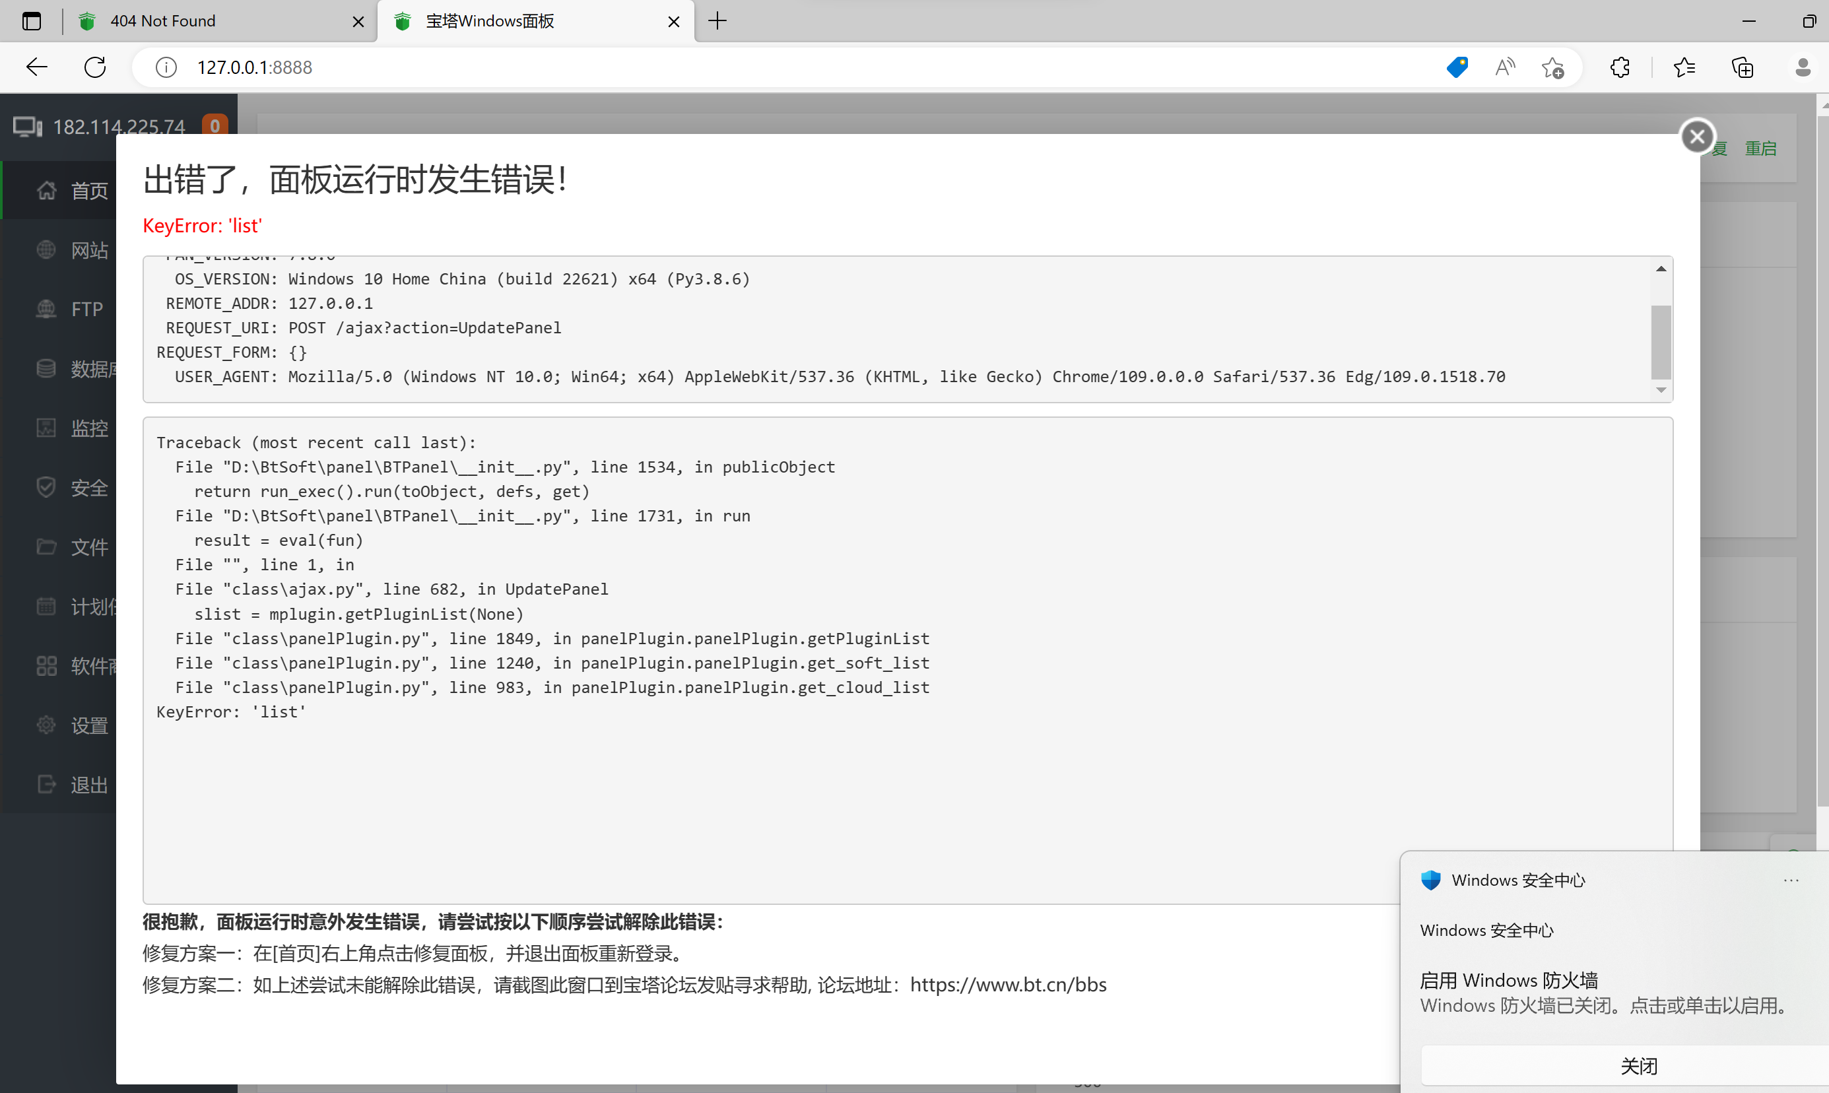Screen dimensions: 1829x1093
Task: Click the 计划任务 calendar icon
Action: pyautogui.click(x=46, y=606)
